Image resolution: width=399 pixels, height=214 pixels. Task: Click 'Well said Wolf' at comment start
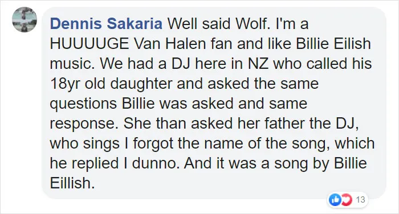pyautogui.click(x=218, y=24)
